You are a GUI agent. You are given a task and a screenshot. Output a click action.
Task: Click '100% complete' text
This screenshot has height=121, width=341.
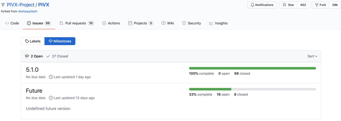pyautogui.click(x=201, y=73)
